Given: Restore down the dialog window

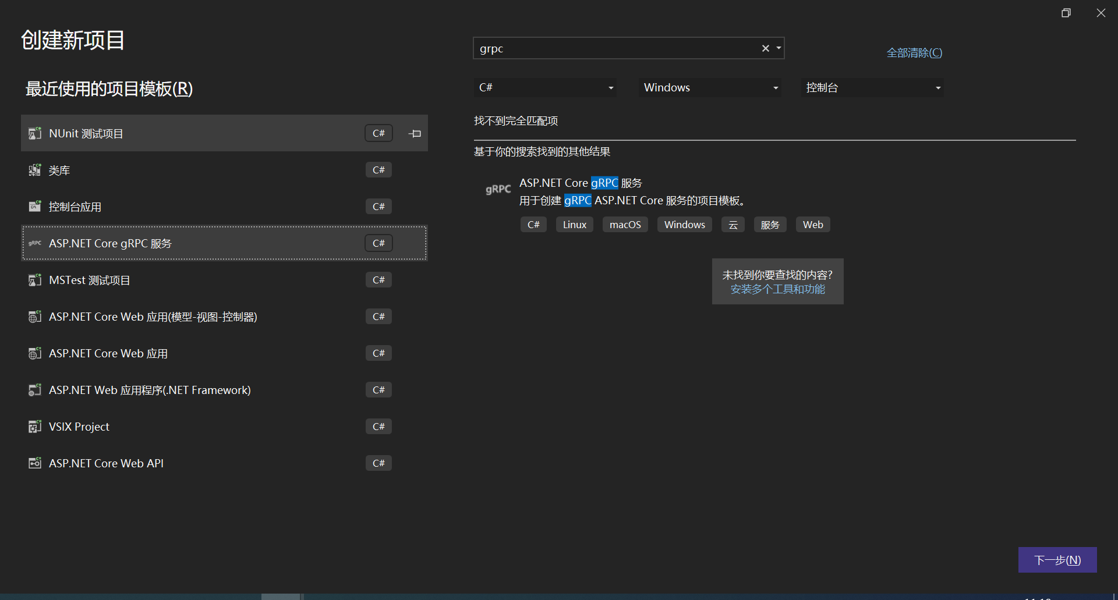Looking at the screenshot, I should pos(1066,13).
